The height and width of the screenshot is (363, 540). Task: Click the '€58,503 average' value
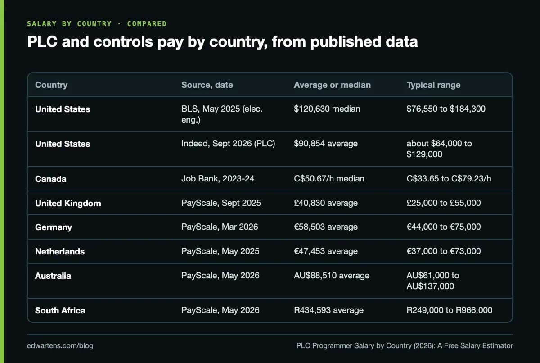coord(326,227)
